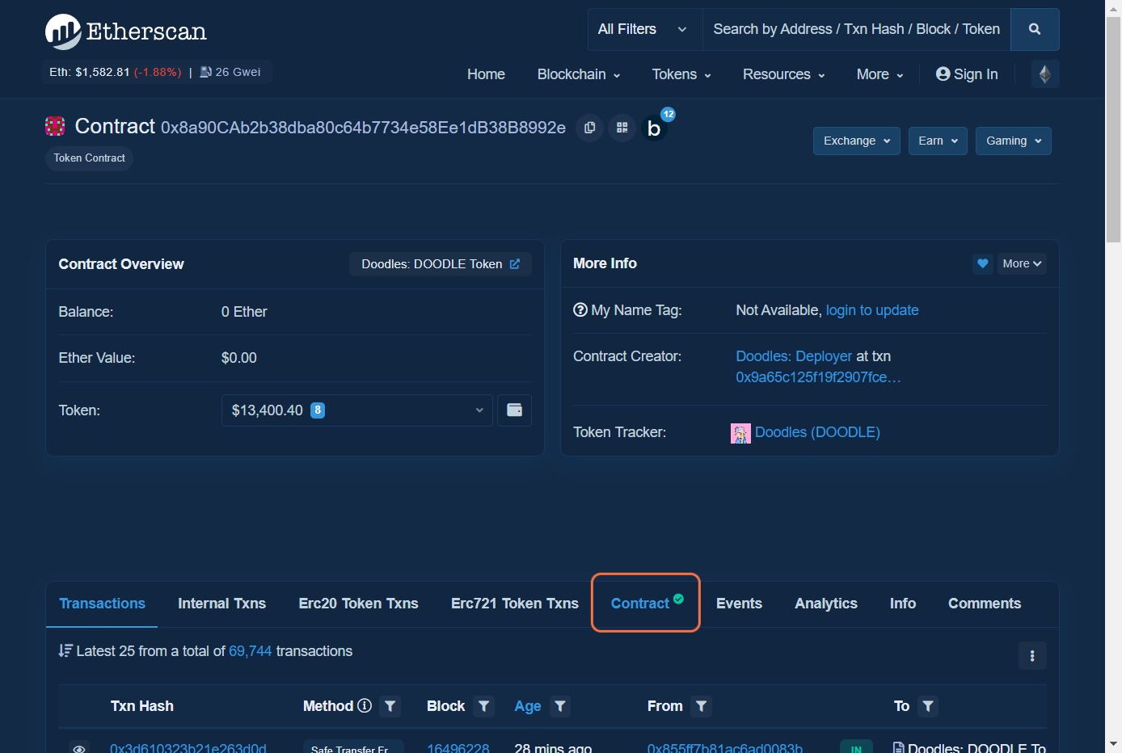Click the My Name Tag help icon
The height and width of the screenshot is (753, 1122).
coord(580,309)
